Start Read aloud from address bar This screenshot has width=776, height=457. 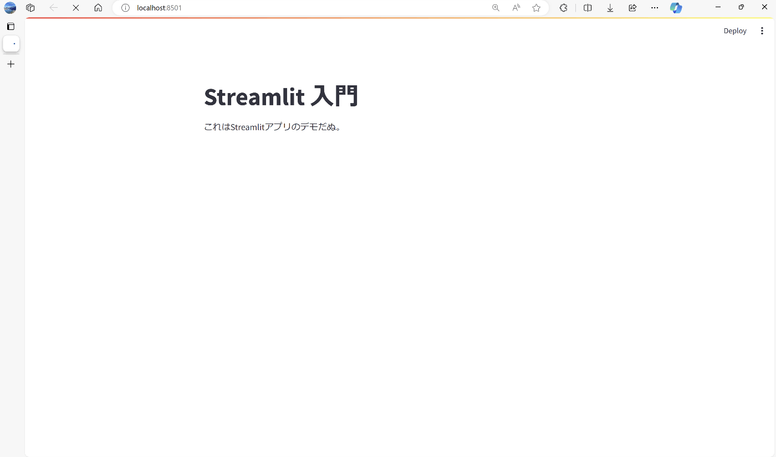pos(516,8)
